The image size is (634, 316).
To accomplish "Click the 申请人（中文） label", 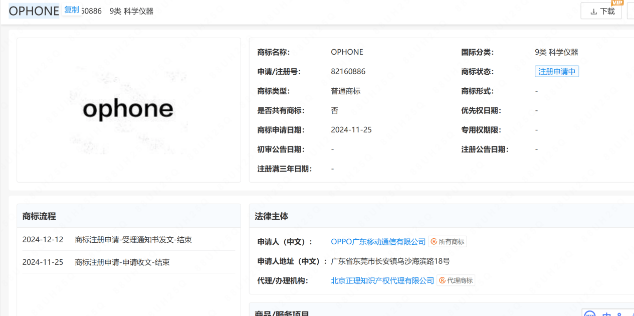I will [285, 242].
